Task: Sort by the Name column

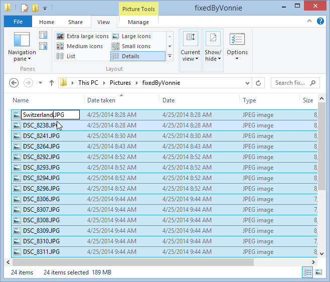Action: [21, 100]
